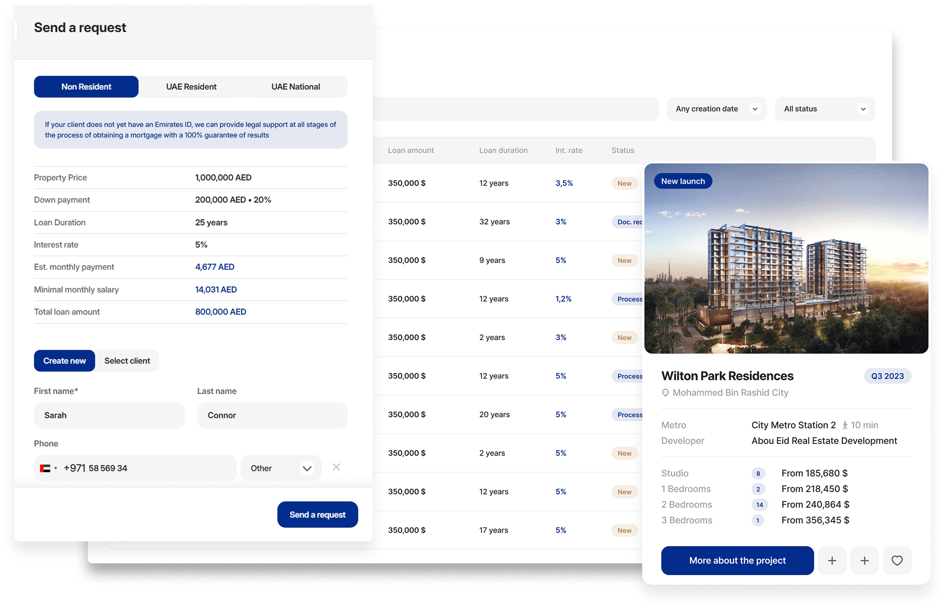Click the first plus icon button
The width and height of the screenshot is (945, 609).
(832, 560)
